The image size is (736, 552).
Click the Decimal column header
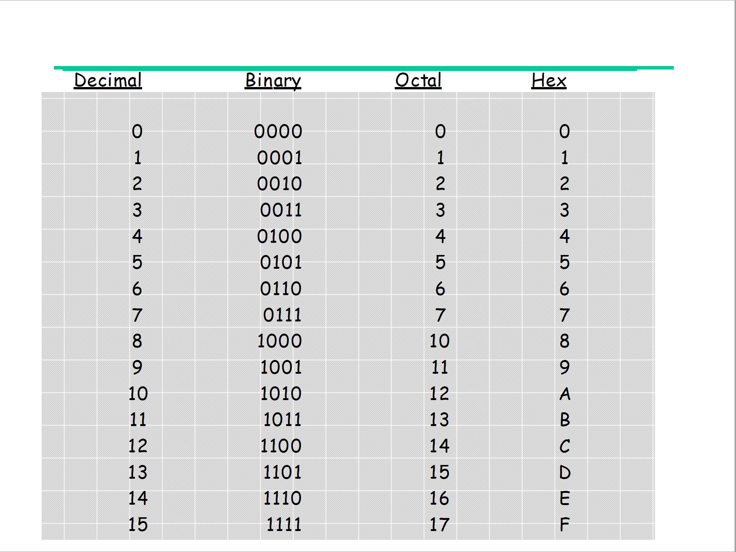pyautogui.click(x=108, y=81)
